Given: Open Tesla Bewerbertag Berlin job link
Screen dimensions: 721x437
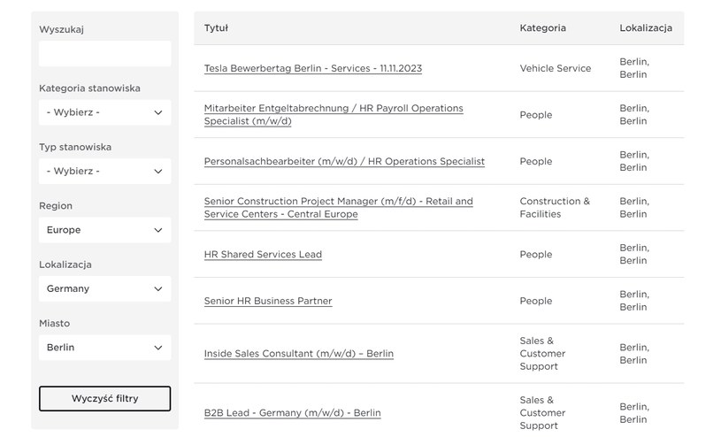Looking at the screenshot, I should click(x=312, y=68).
